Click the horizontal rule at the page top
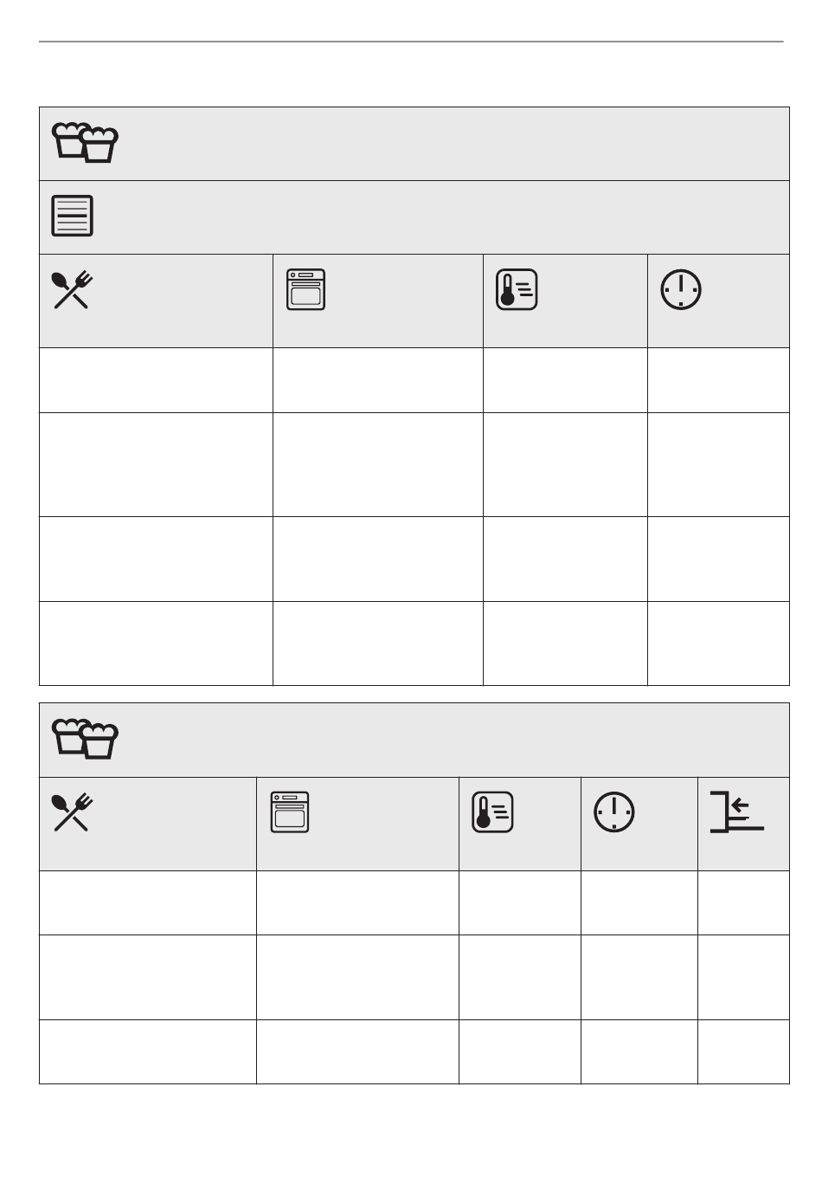Viewport: 822px width, 1190px height. click(411, 41)
